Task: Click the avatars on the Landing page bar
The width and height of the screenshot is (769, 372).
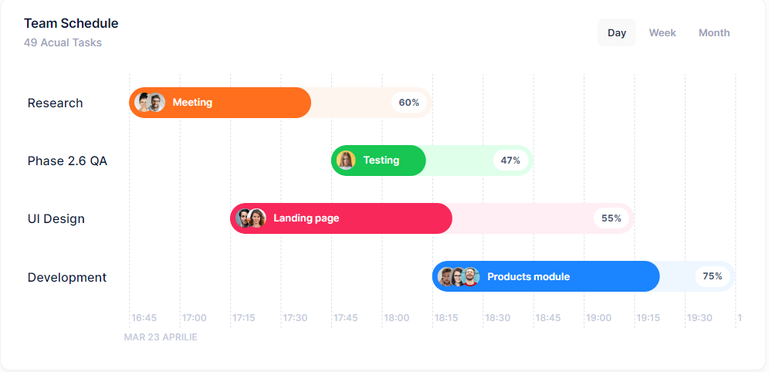Action: click(x=252, y=218)
